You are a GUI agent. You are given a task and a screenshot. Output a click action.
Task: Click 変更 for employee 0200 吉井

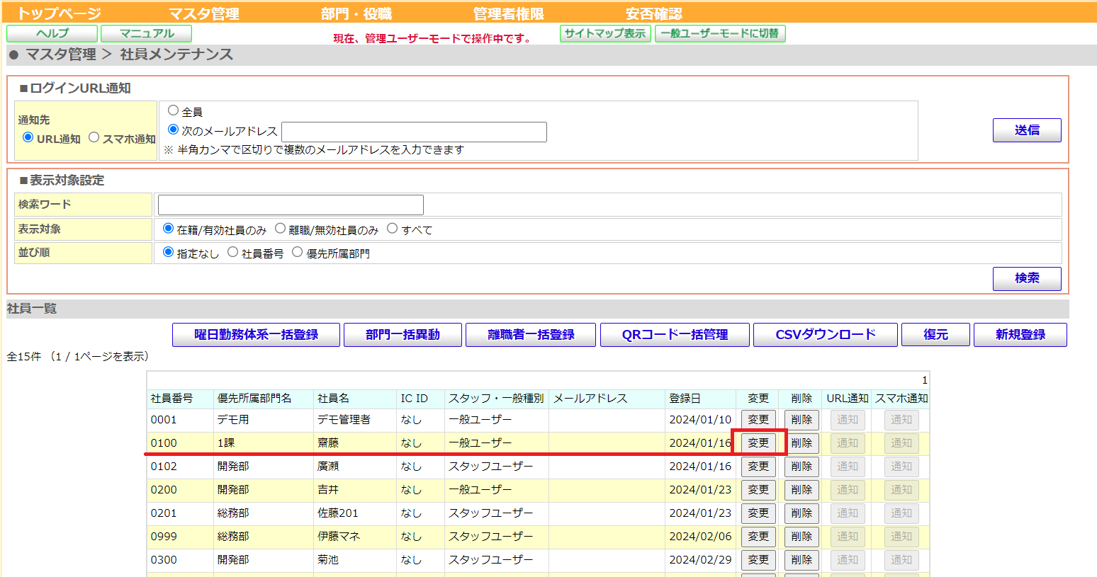click(x=758, y=490)
